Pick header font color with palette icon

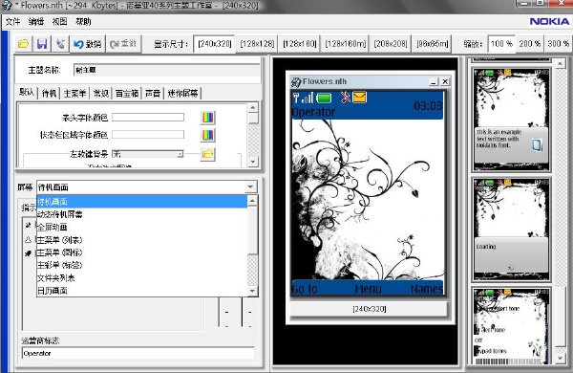click(207, 118)
